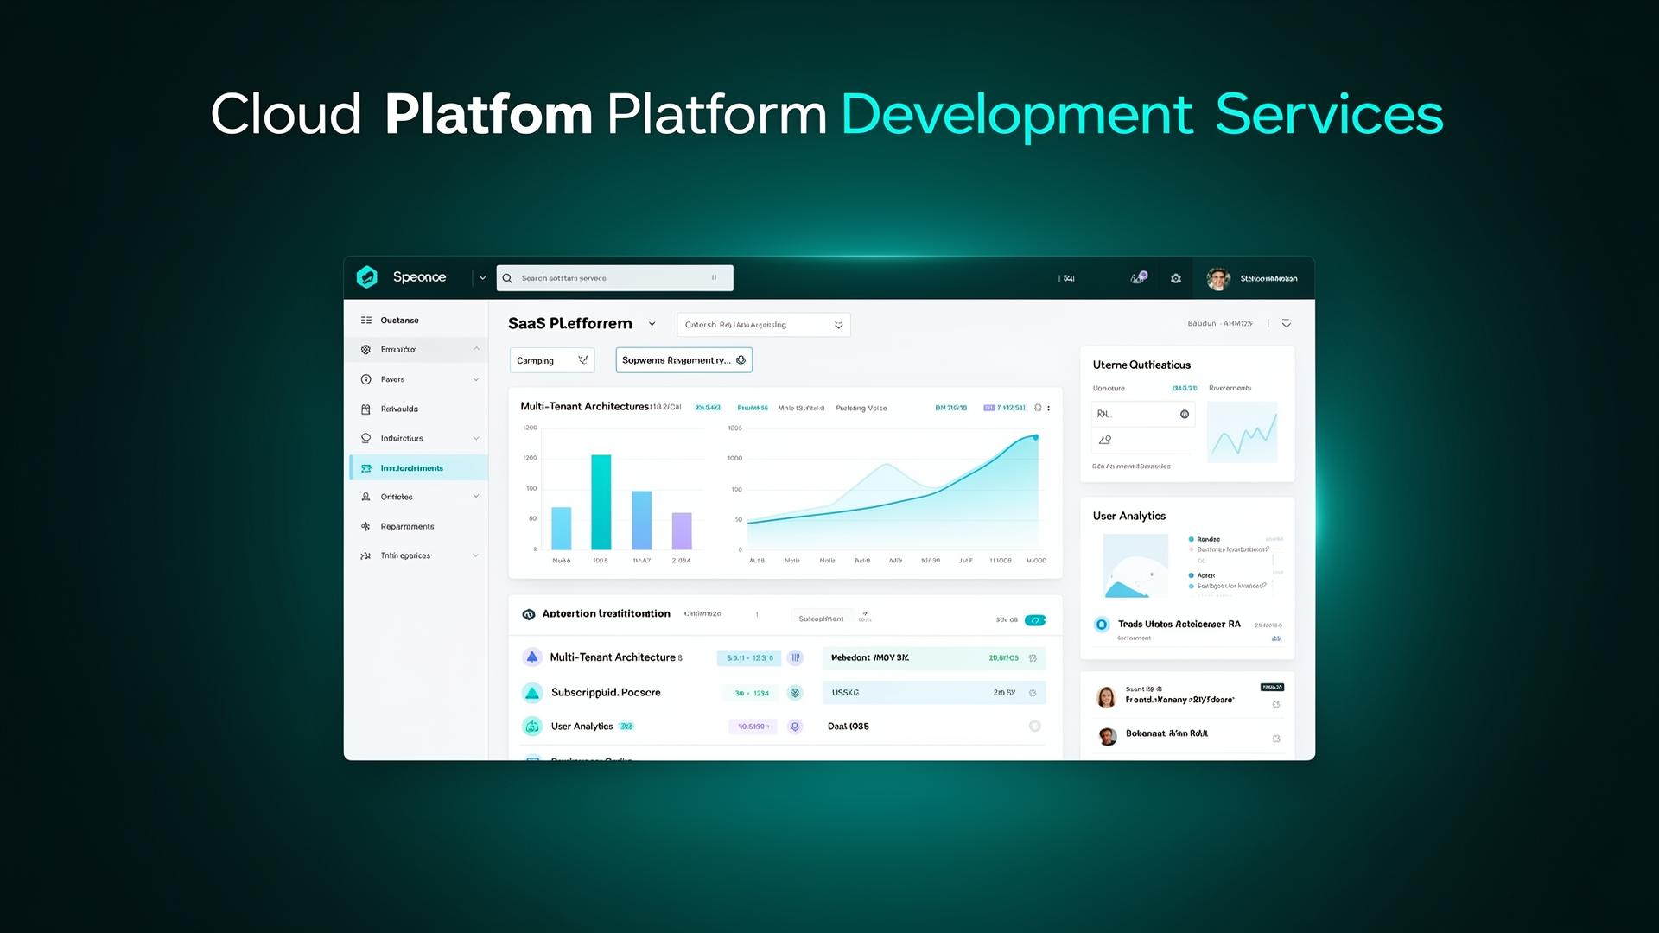Click the Tntin eparices sidebar icon
This screenshot has height=933, width=1659.
(x=366, y=555)
